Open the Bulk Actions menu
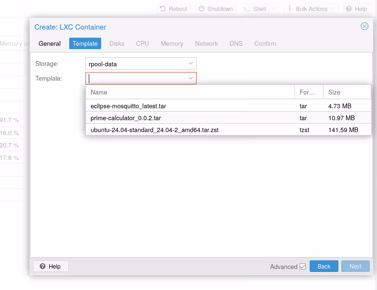377x290 pixels. (x=311, y=9)
